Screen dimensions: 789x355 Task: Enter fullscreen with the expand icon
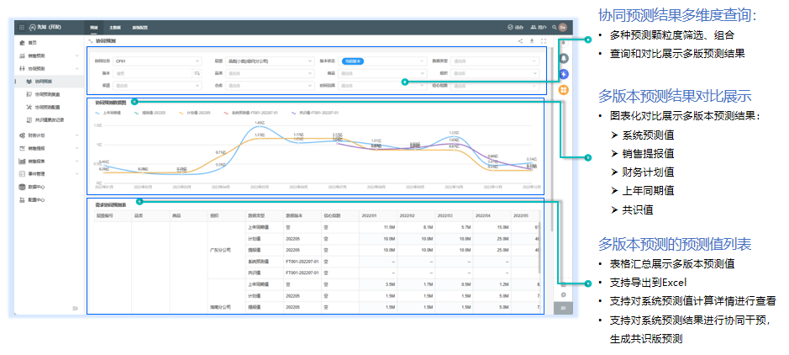coord(544,40)
